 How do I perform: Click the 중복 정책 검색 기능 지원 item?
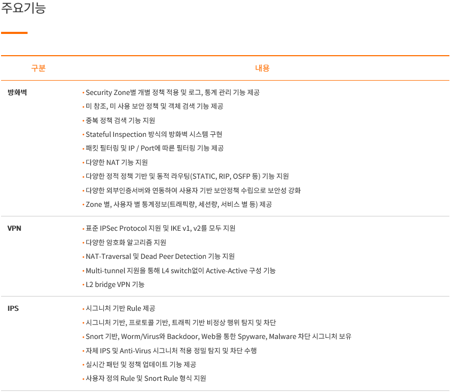(120, 120)
